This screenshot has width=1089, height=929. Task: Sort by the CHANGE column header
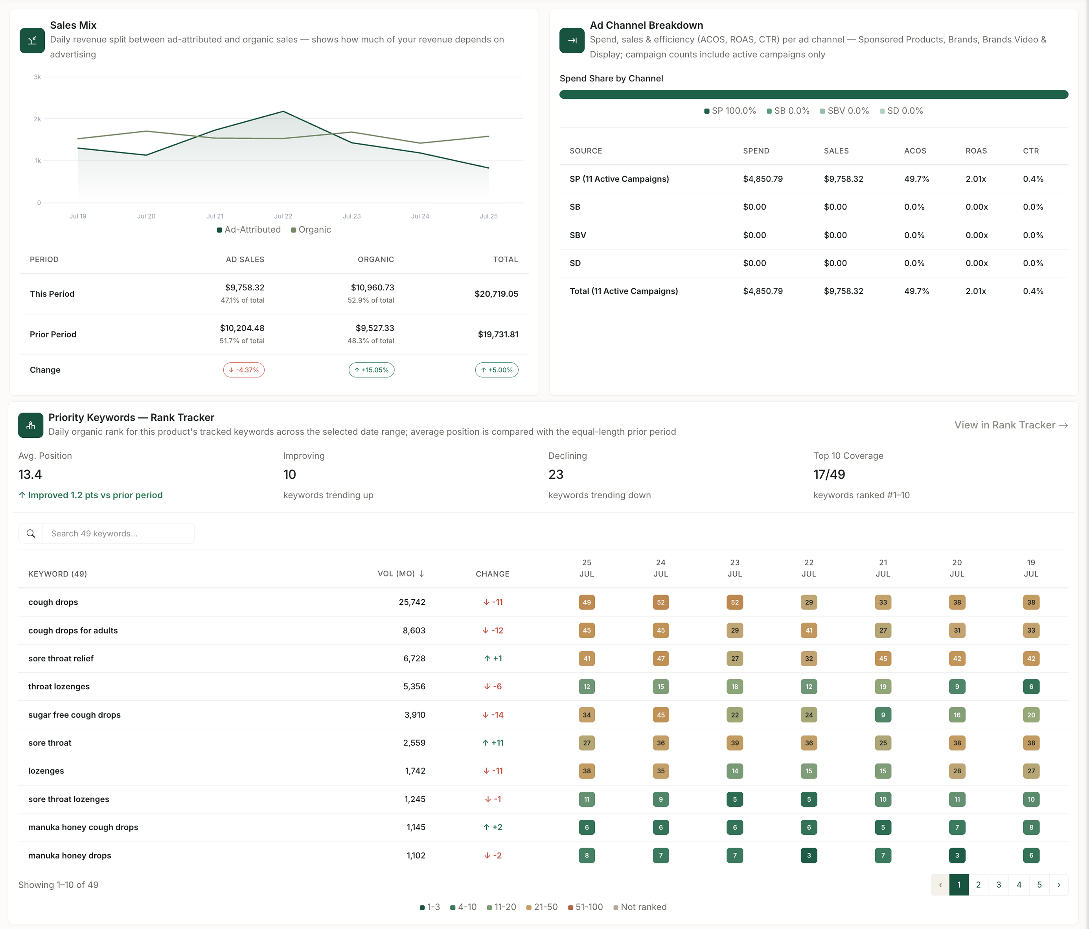[493, 574]
